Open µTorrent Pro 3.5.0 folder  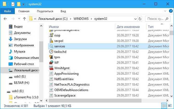pos(26,97)
